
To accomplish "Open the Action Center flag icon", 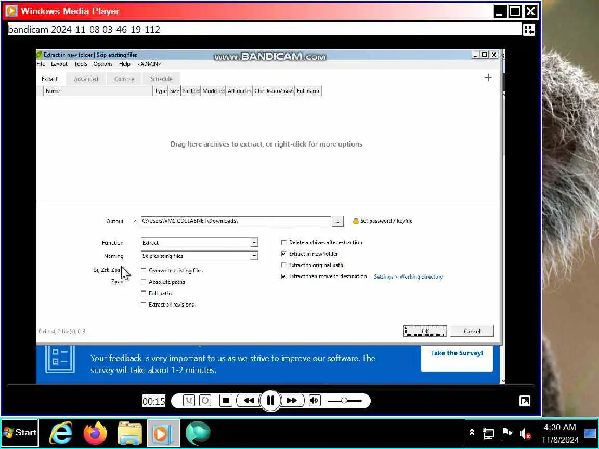I will 506,433.
